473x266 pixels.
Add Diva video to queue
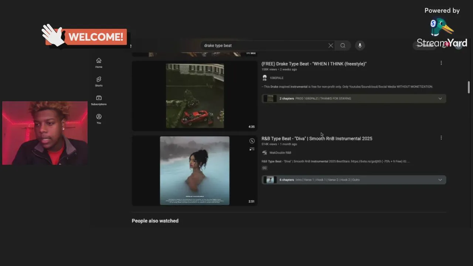tap(252, 149)
